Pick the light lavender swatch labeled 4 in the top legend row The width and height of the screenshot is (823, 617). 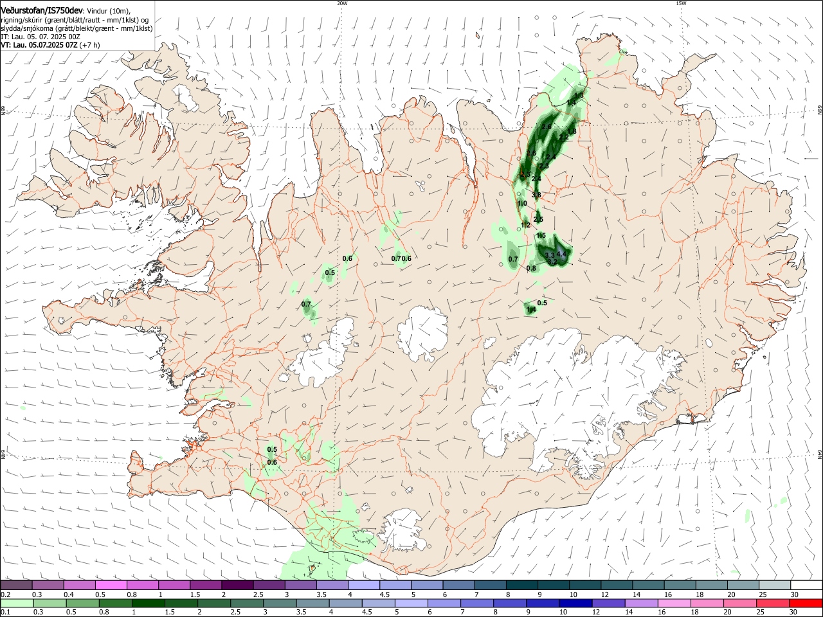point(364,585)
